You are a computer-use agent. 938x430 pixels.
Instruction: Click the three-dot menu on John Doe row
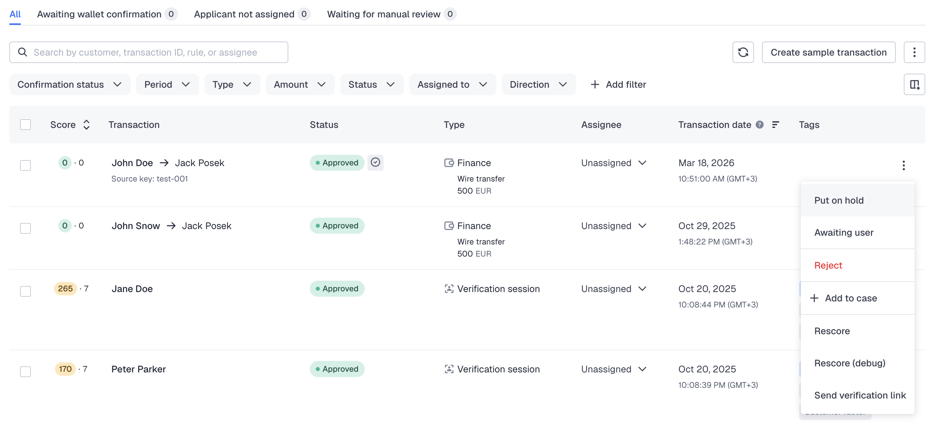tap(903, 165)
